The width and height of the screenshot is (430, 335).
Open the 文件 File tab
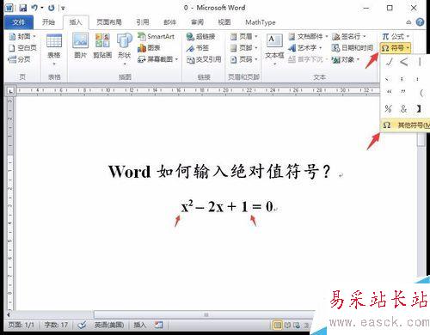click(x=19, y=22)
